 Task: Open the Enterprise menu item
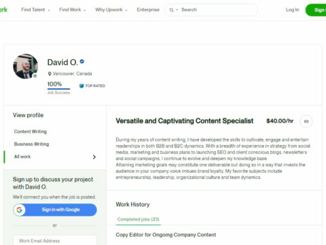point(148,10)
